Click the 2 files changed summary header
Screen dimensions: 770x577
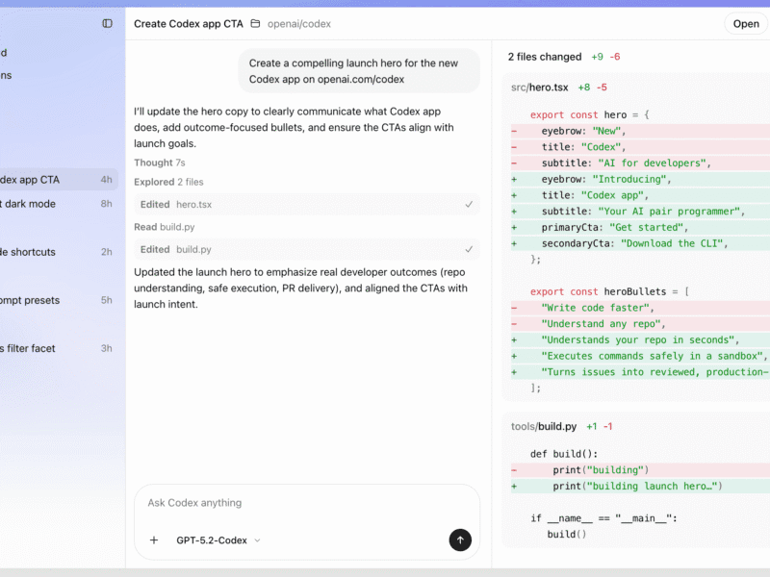click(x=544, y=57)
